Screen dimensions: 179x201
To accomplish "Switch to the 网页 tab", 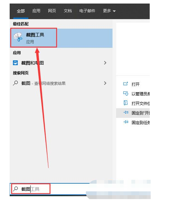I will [x=52, y=11].
